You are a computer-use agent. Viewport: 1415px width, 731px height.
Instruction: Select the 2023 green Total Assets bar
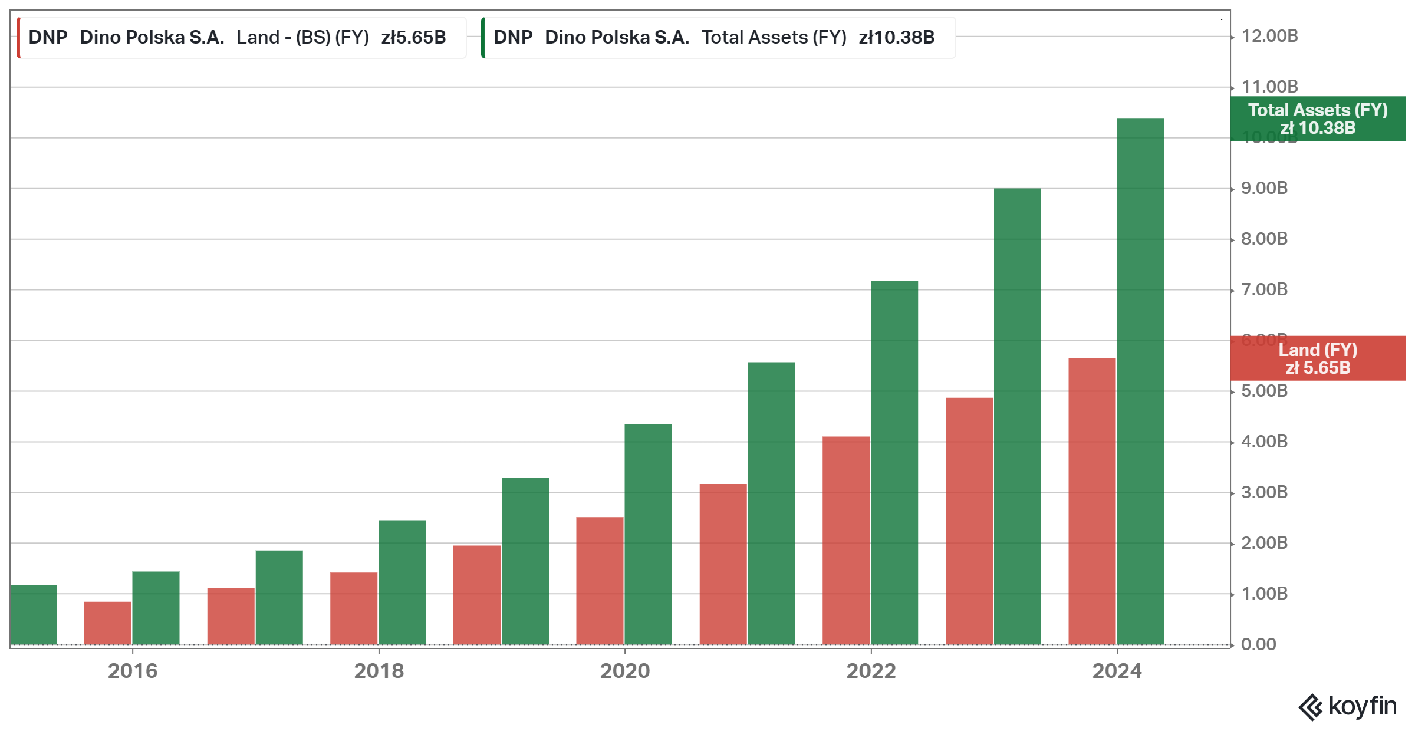[1018, 416]
